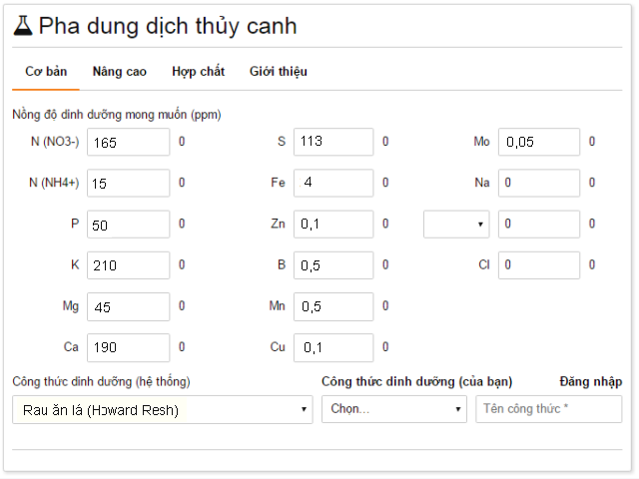The width and height of the screenshot is (639, 479).
Task: Click the Tên công thức text field
Action: pos(548,409)
